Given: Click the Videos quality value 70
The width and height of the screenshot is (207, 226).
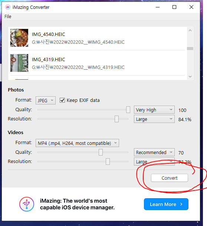Looking at the screenshot, I should pos(181,153).
